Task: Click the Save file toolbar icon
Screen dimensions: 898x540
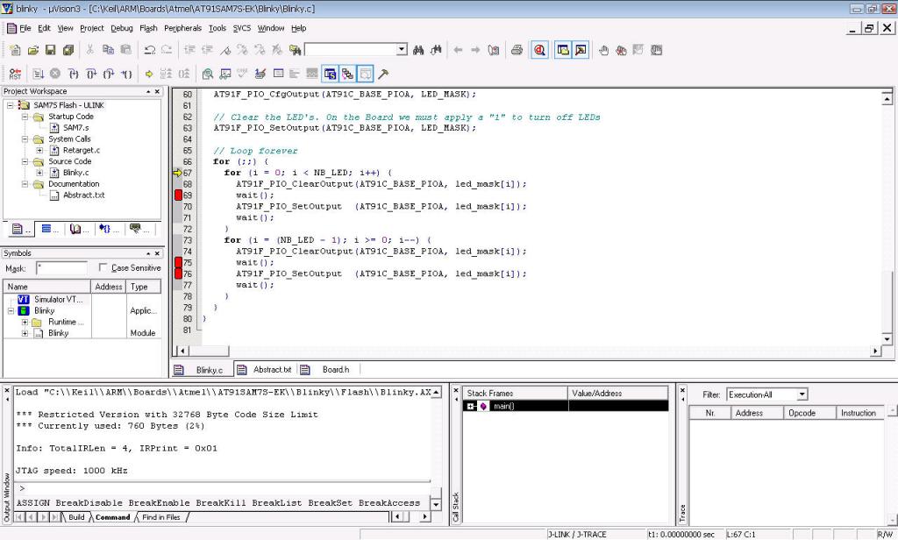Action: (x=51, y=50)
